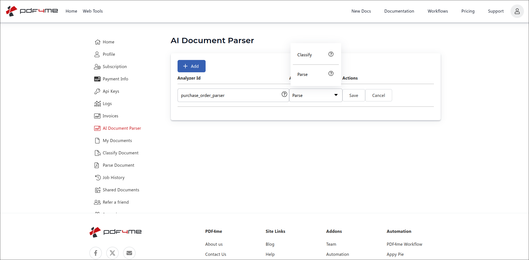Click the My Documents file icon

pyautogui.click(x=97, y=141)
